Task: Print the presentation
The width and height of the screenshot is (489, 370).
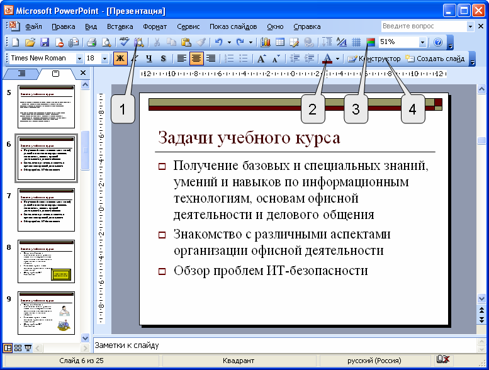Action: tap(91, 42)
